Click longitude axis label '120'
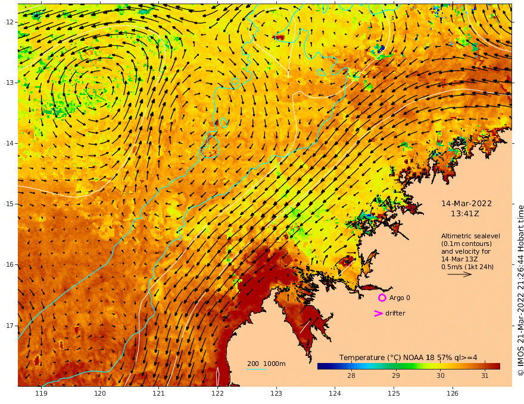 100,393
